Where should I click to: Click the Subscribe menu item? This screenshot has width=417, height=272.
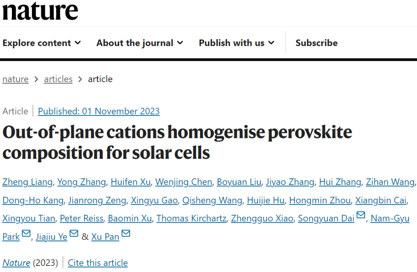pyautogui.click(x=317, y=43)
